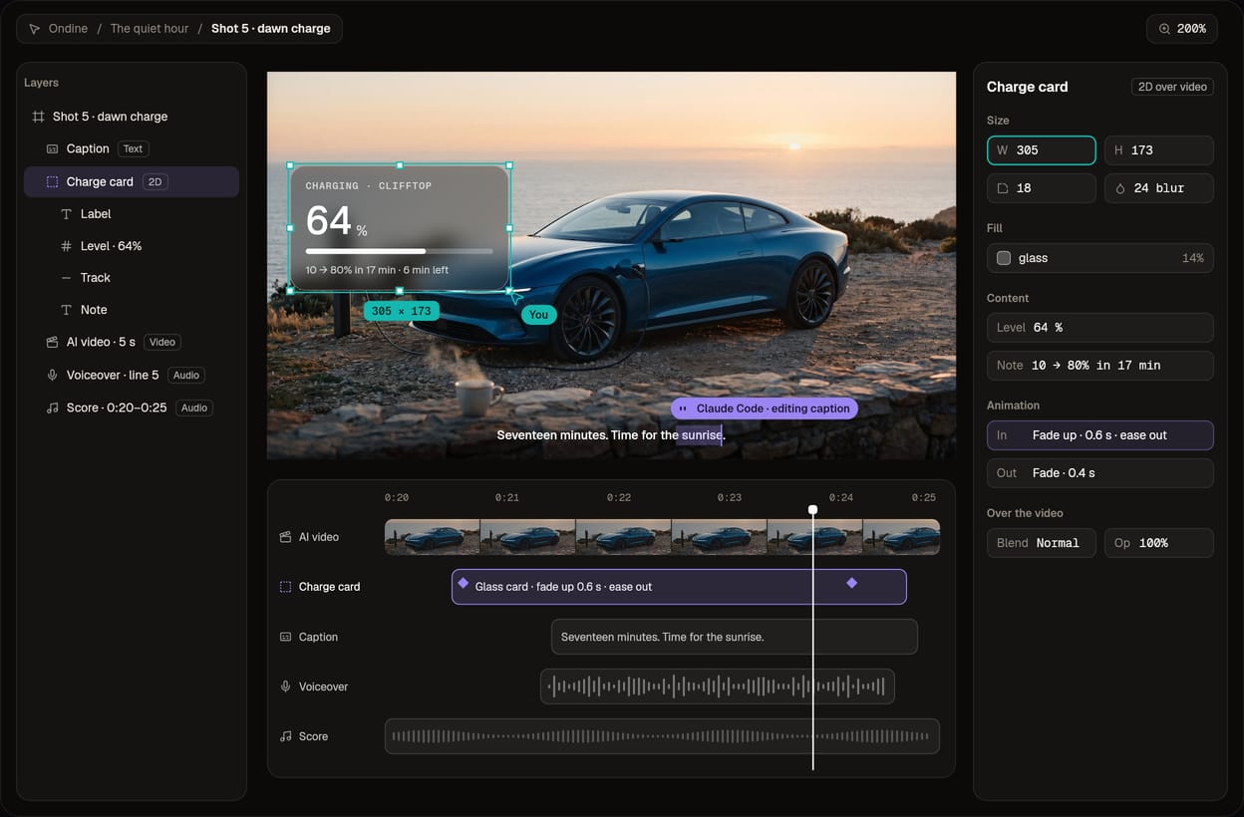Click the clapperboard icon beside AI video · 5 s

[53, 342]
